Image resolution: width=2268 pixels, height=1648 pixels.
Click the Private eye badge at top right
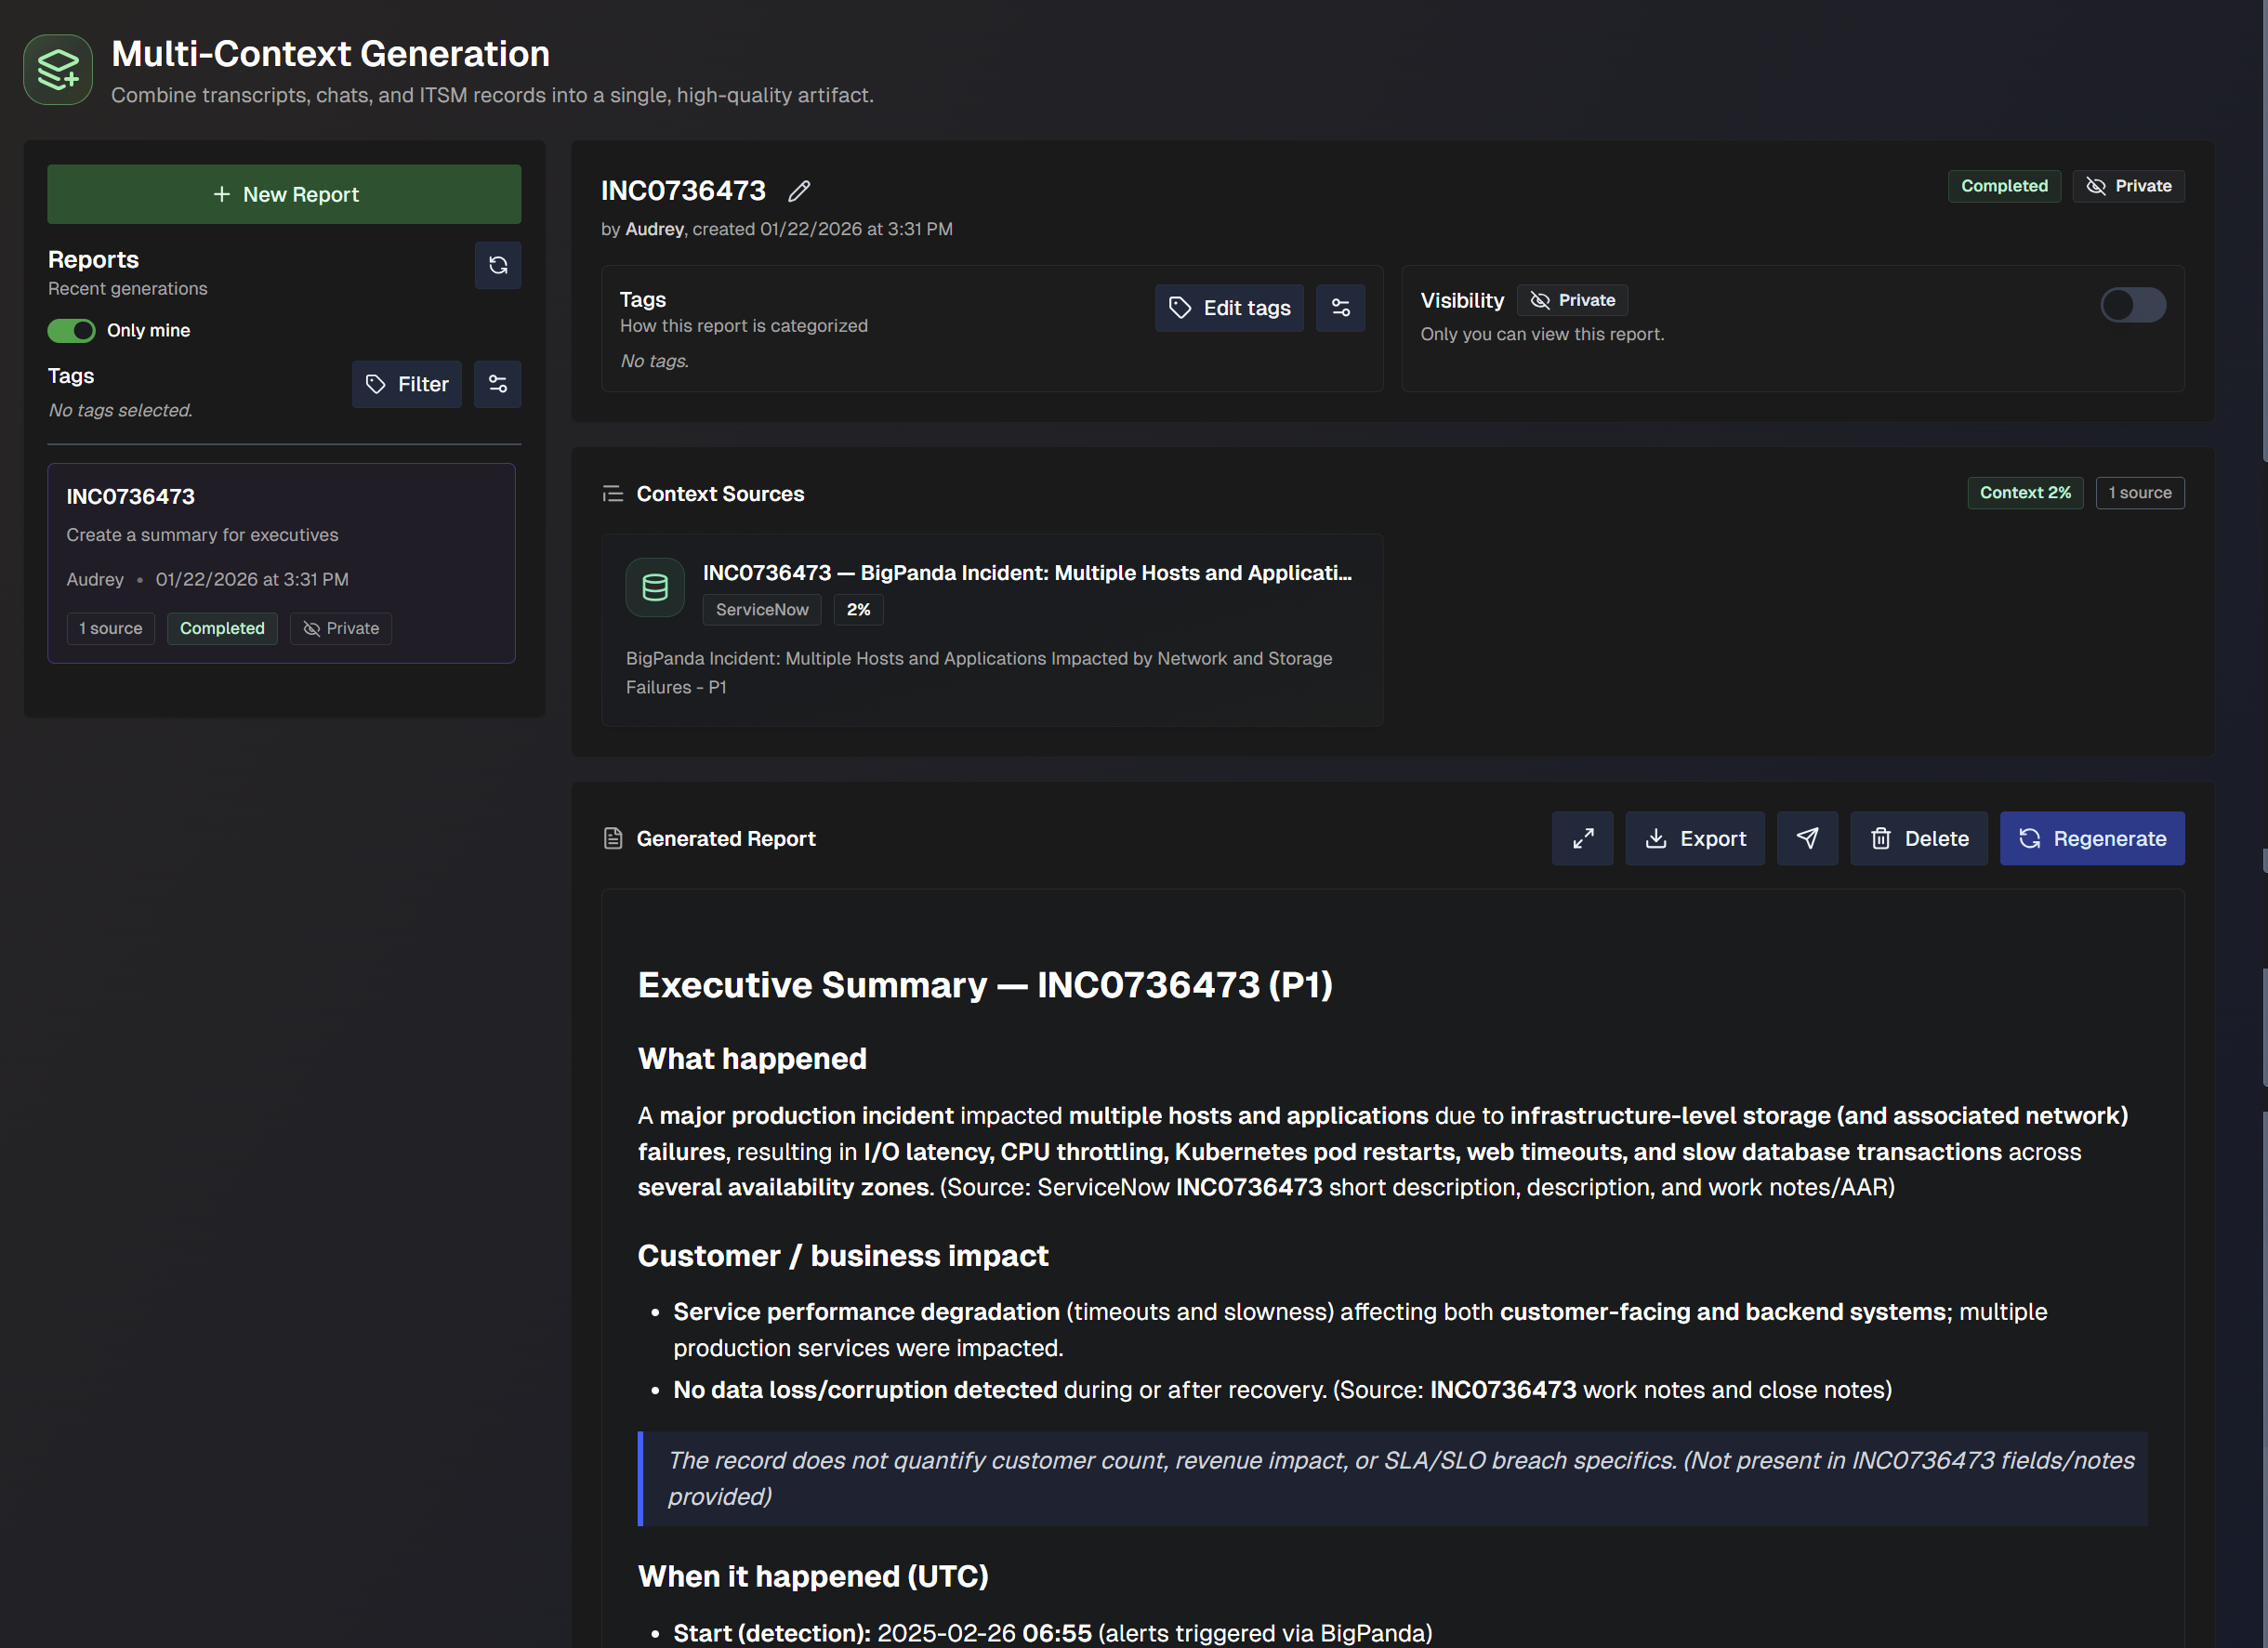pos(2128,186)
